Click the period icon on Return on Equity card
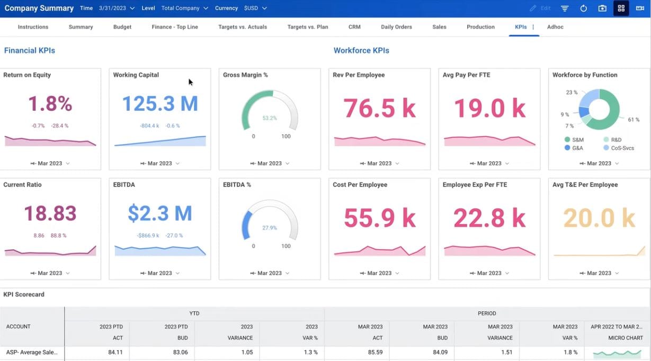 click(33, 163)
